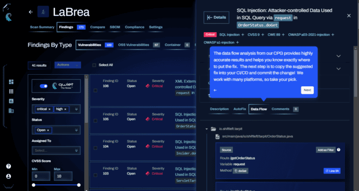This screenshot has width=359, height=191.
Task: Click the CVSS Max input field
Action: click(x=63, y=176)
